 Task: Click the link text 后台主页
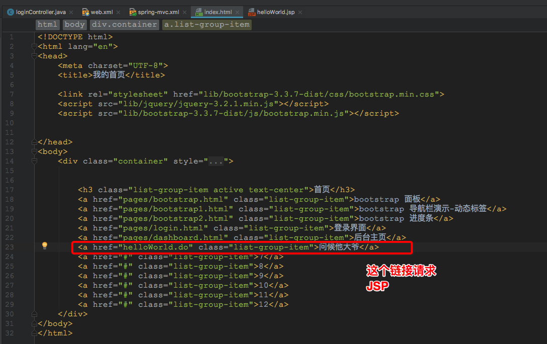click(370, 237)
